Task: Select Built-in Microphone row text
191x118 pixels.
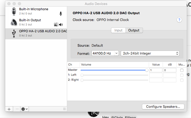Action: tap(34, 9)
